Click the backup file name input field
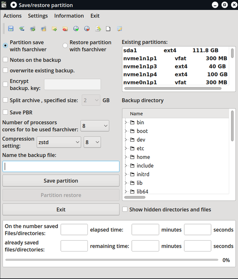The image size is (238, 279). pos(61,167)
